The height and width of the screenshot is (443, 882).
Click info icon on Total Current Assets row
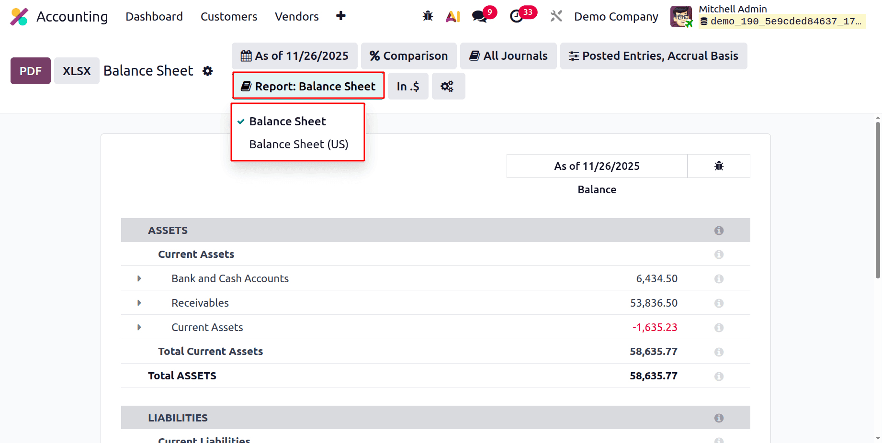tap(719, 352)
